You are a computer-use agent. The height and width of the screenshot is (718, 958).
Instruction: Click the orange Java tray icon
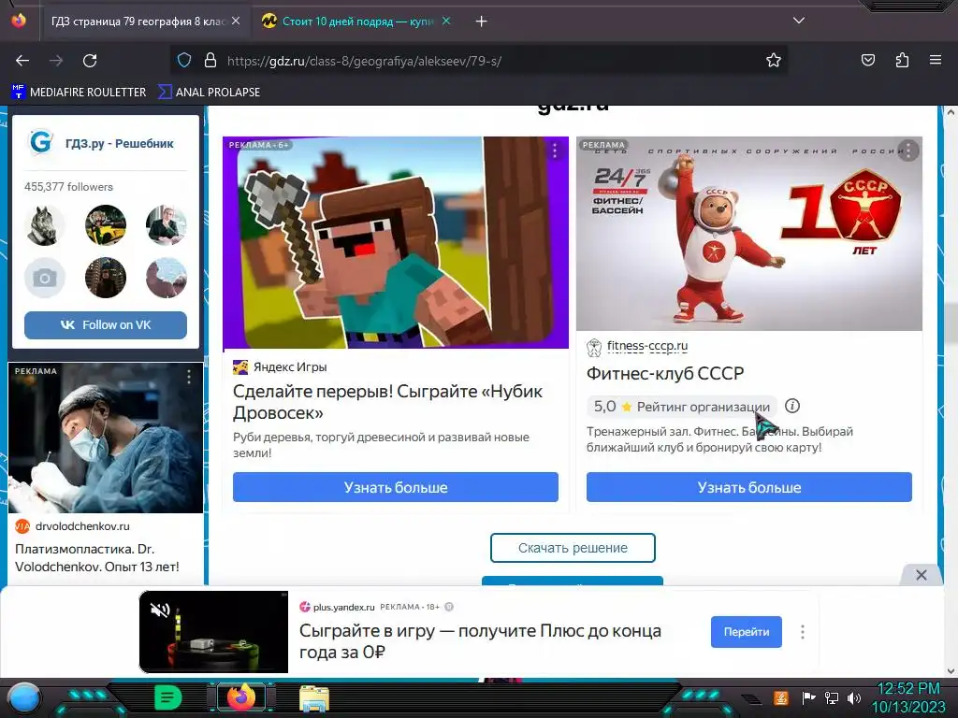(780, 697)
